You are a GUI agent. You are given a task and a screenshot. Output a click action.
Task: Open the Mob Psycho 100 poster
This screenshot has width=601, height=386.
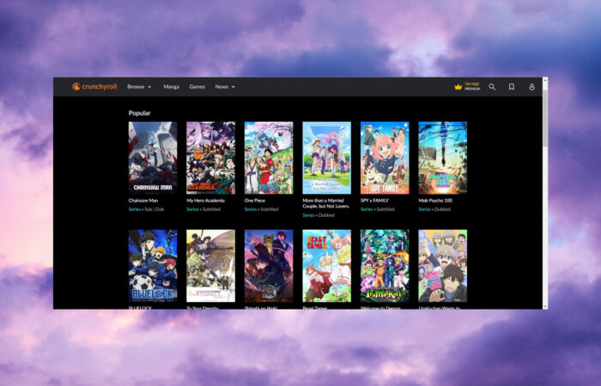pyautogui.click(x=443, y=158)
